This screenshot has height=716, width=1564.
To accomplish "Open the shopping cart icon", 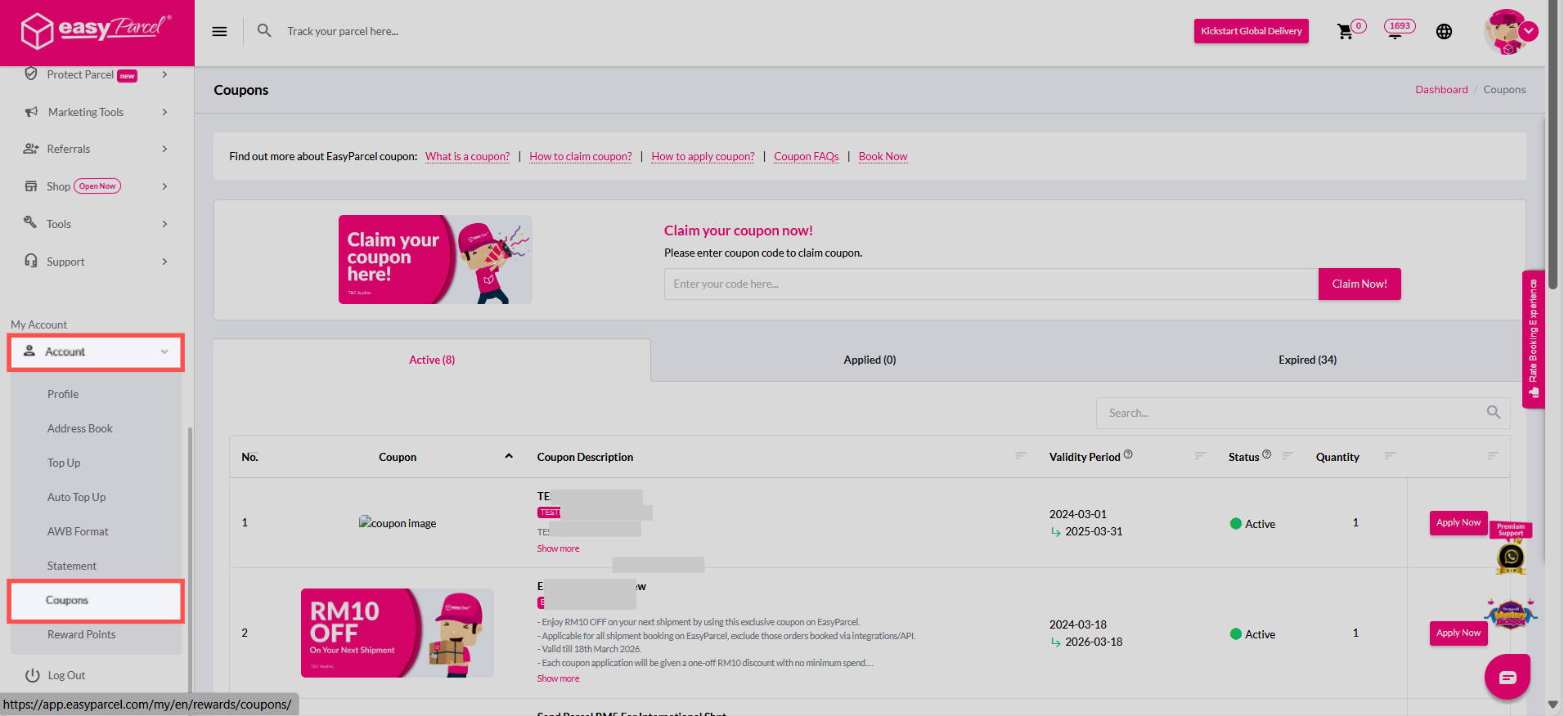I will [x=1345, y=31].
